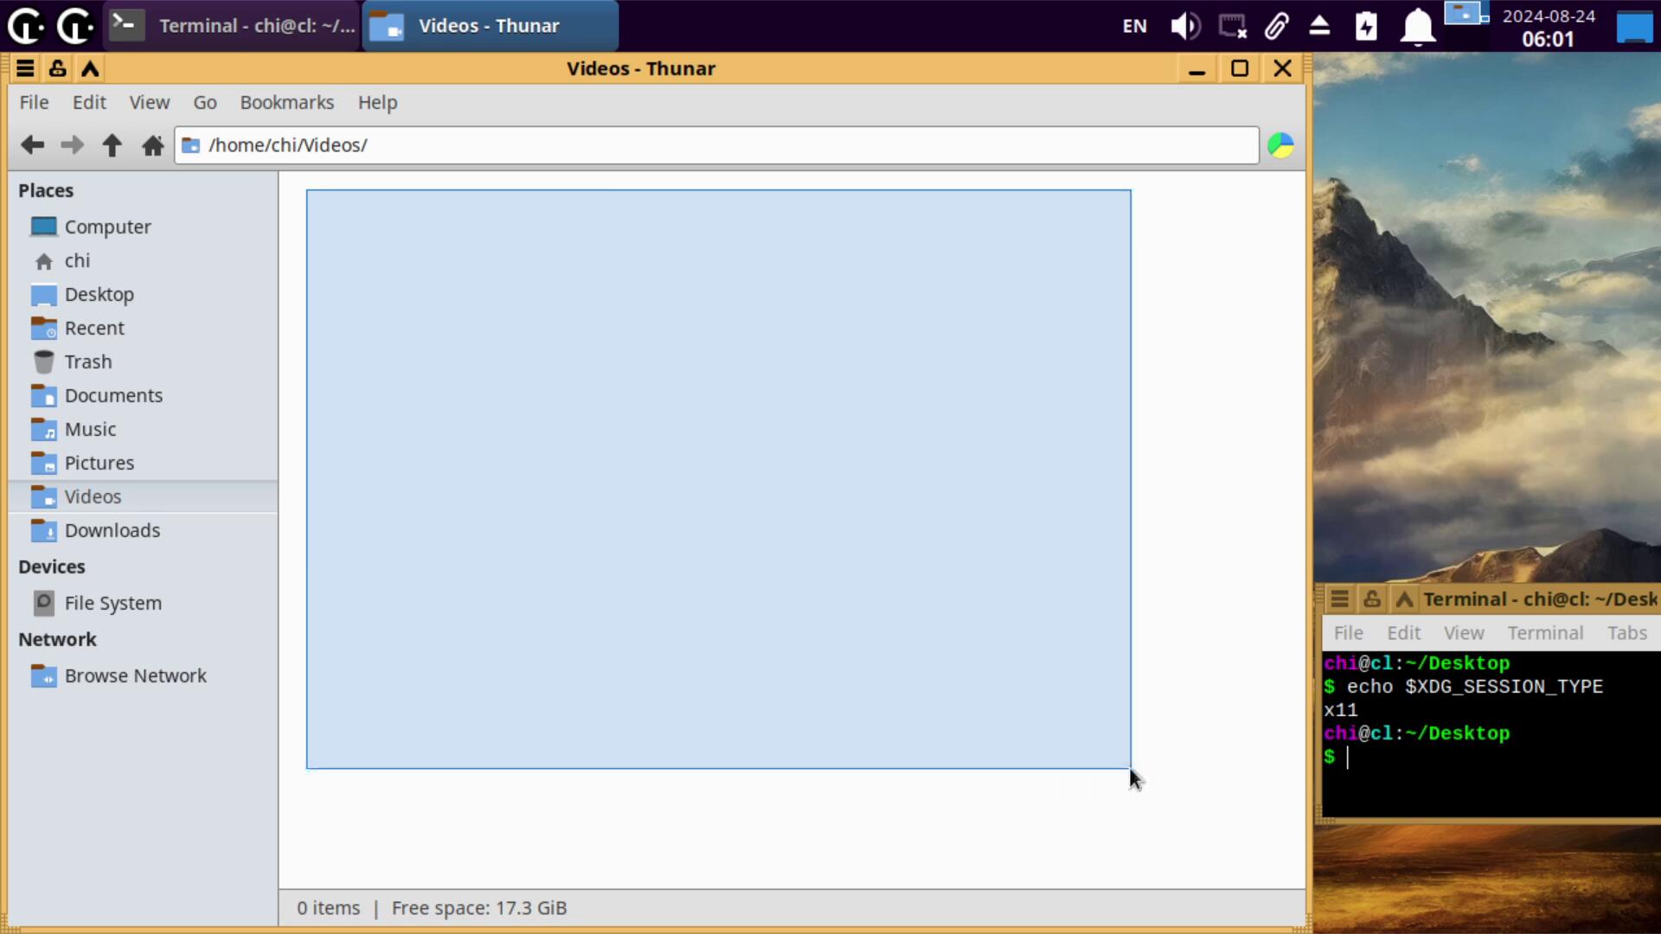Click the forward navigation arrow

72,145
